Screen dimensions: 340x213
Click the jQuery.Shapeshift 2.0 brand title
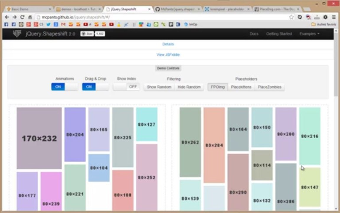point(50,34)
